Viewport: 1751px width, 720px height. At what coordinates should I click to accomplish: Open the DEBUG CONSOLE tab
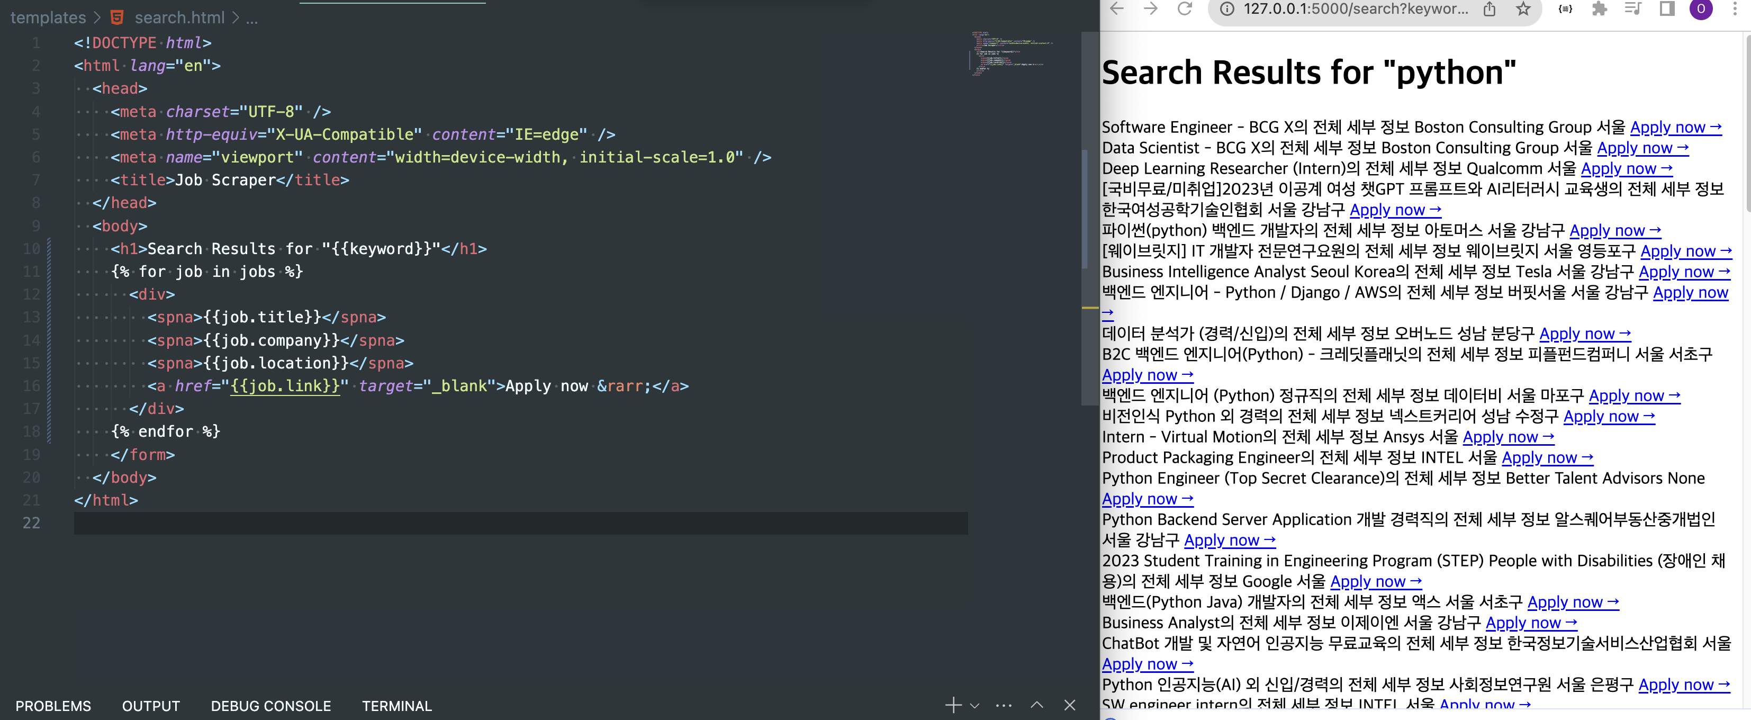[x=270, y=706]
